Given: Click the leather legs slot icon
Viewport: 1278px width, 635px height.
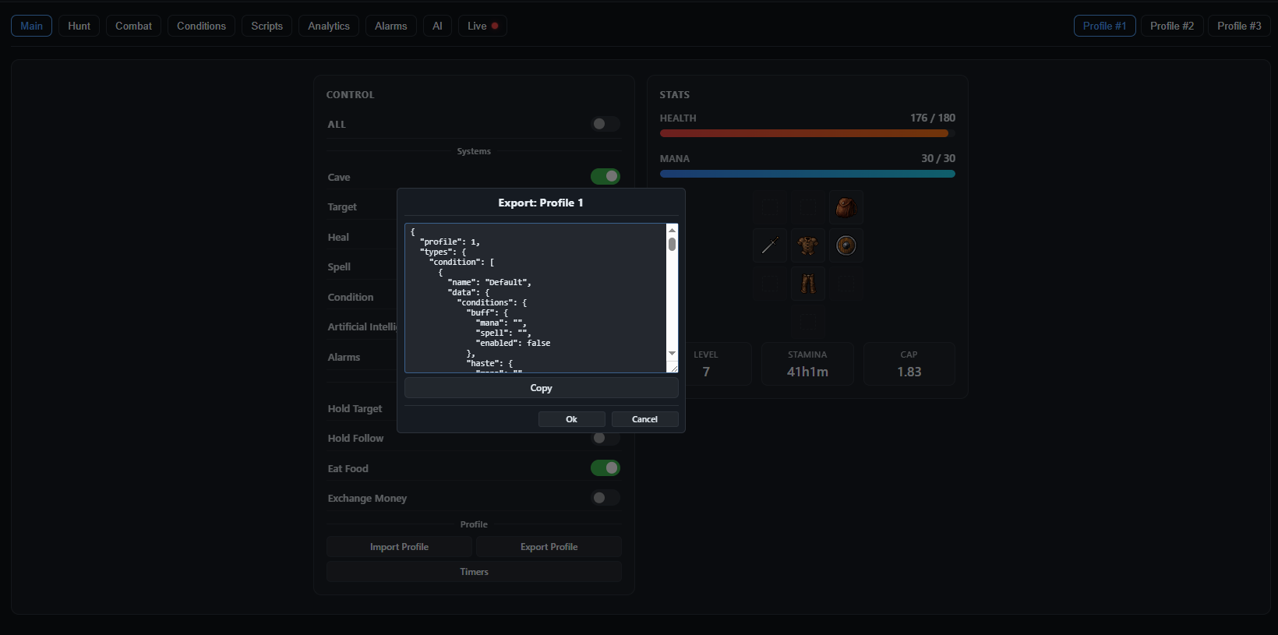Looking at the screenshot, I should pos(808,284).
